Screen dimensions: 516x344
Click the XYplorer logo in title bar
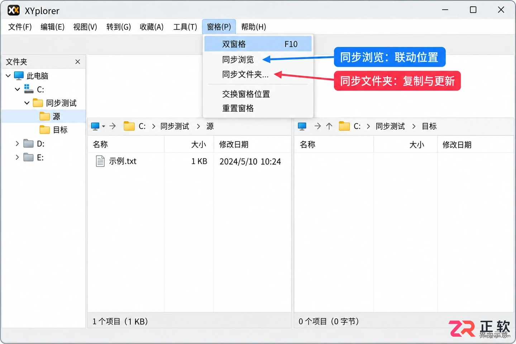(x=14, y=10)
